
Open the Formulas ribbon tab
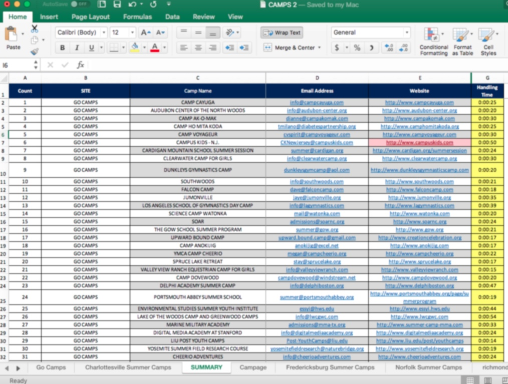(x=137, y=17)
